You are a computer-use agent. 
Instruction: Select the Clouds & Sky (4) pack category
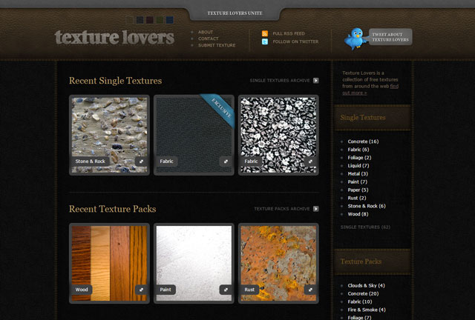366,285
